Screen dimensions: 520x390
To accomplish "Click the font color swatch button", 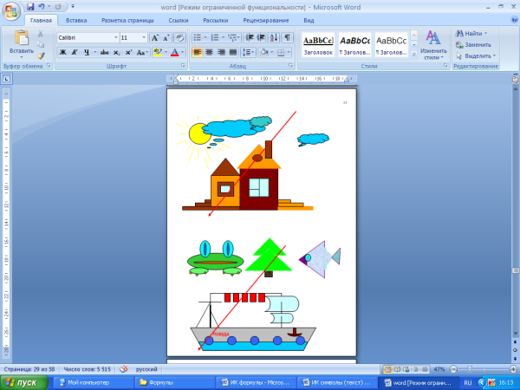I will click(x=176, y=52).
